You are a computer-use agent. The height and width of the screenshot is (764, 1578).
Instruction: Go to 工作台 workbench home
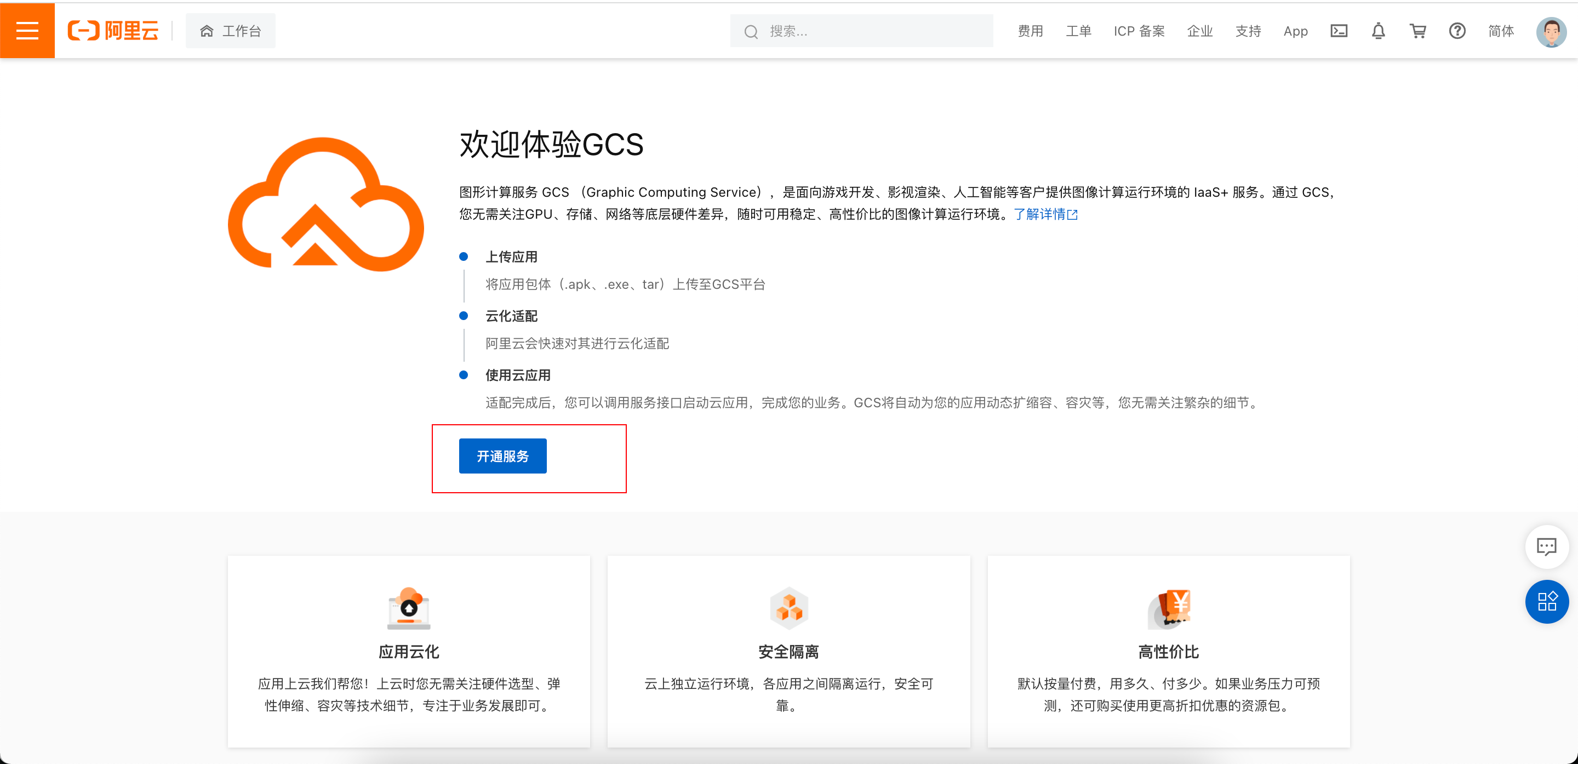click(x=231, y=31)
